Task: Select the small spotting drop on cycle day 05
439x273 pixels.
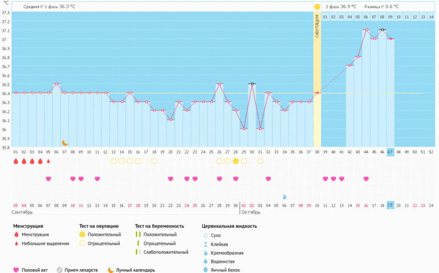Action: pyautogui.click(x=48, y=161)
